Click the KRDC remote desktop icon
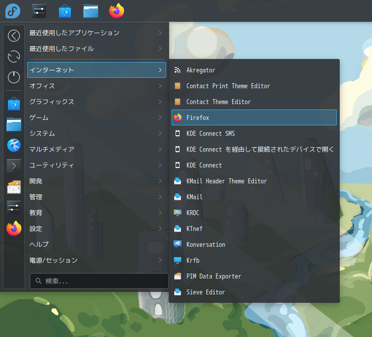This screenshot has width=372, height=337. [x=178, y=213]
